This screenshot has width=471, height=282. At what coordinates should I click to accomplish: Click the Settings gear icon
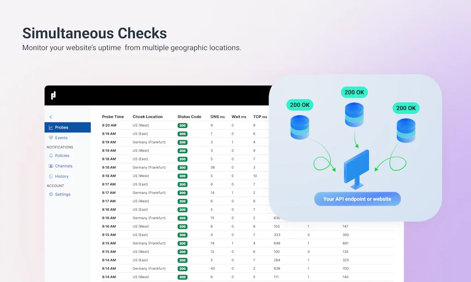[51, 194]
